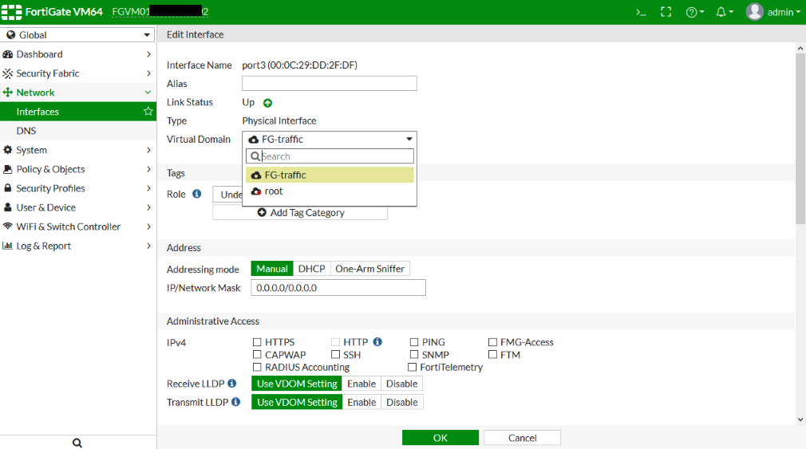
Task: Click the Role info icon
Action: pos(197,194)
